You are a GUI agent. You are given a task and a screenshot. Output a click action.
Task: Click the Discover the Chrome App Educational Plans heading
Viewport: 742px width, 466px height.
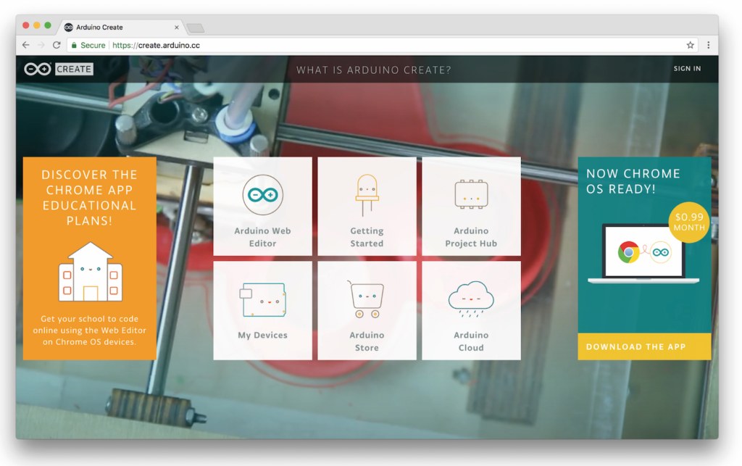89,197
